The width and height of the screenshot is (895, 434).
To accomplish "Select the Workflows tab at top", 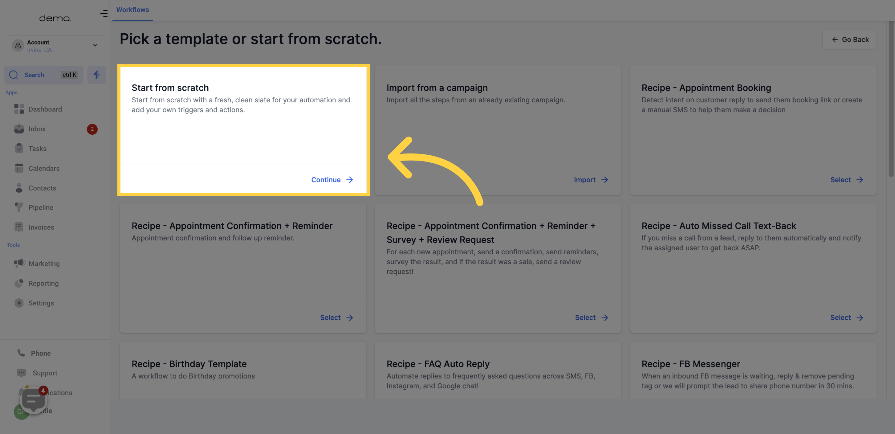I will [x=132, y=10].
